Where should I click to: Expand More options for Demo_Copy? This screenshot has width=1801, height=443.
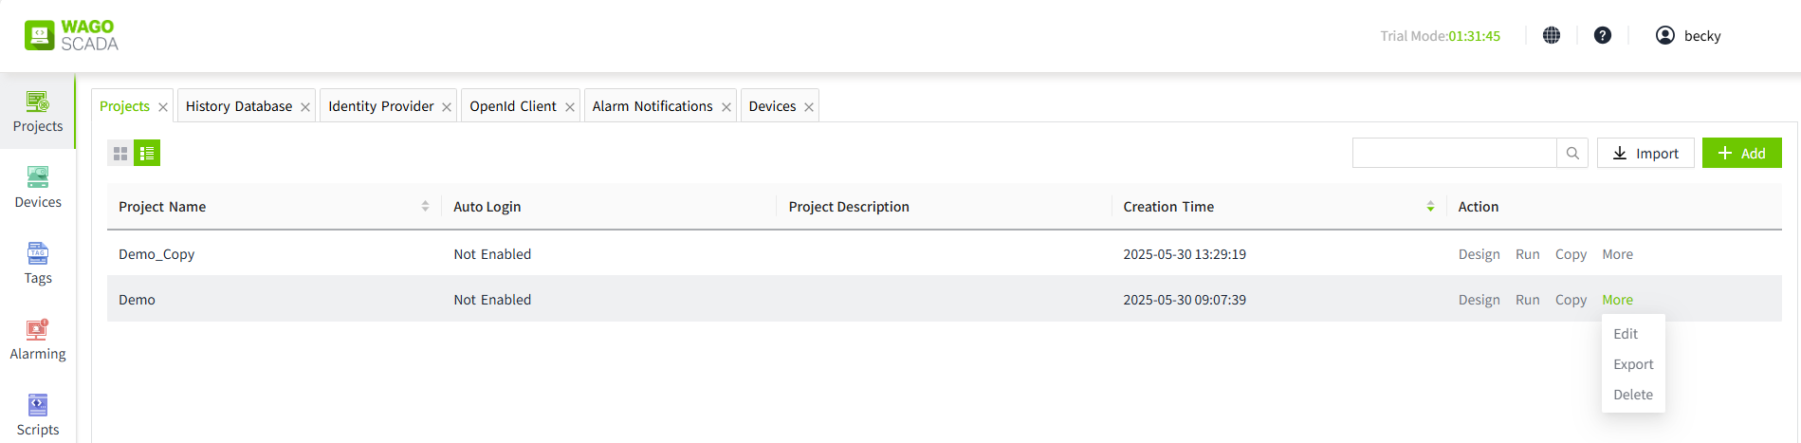click(x=1617, y=254)
